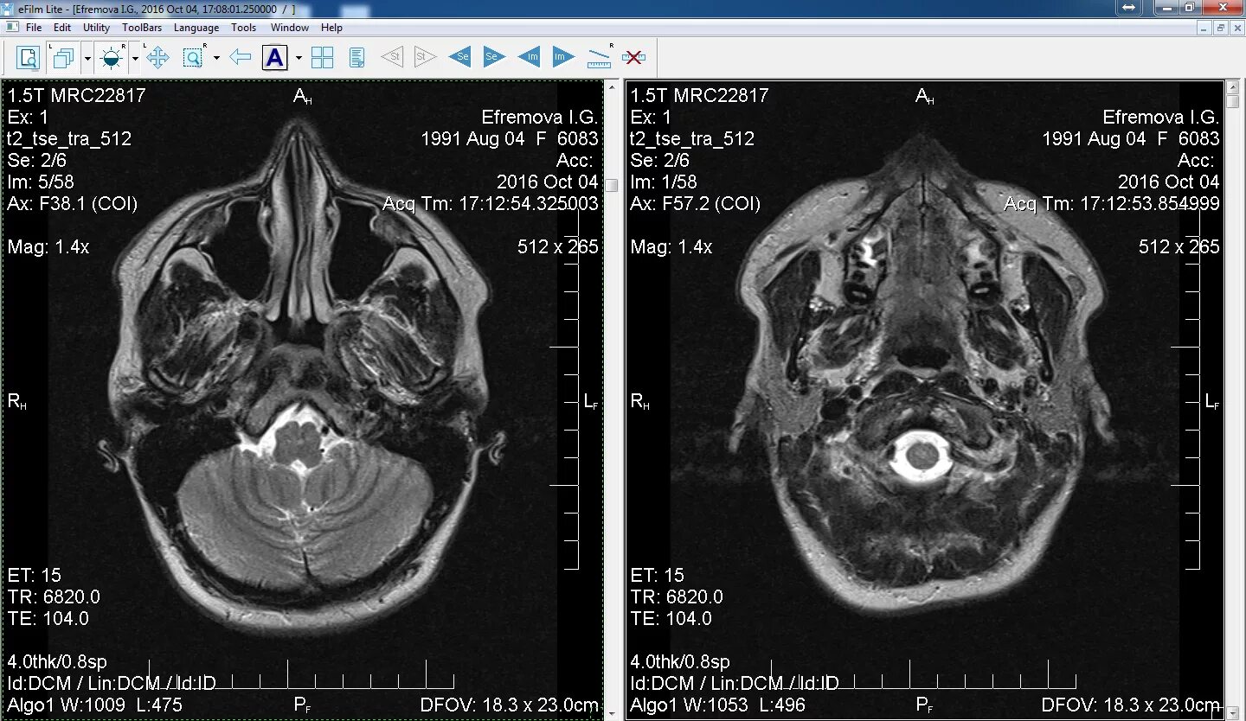
Task: Open the Utility menu
Action: [x=96, y=28]
